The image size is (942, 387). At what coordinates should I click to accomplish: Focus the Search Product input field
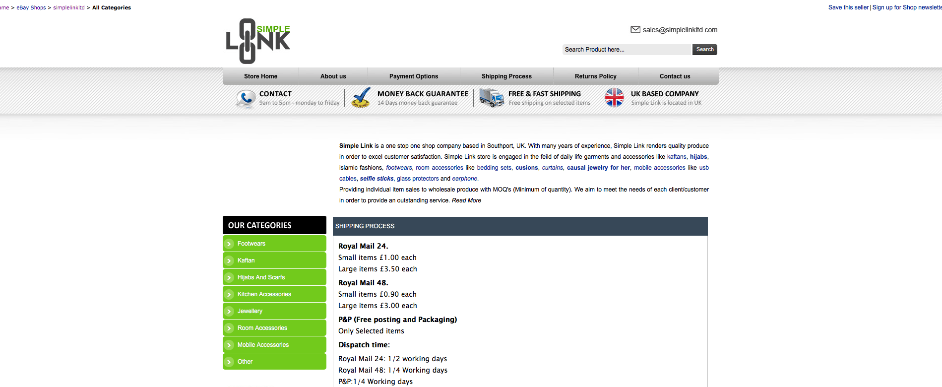coord(626,50)
